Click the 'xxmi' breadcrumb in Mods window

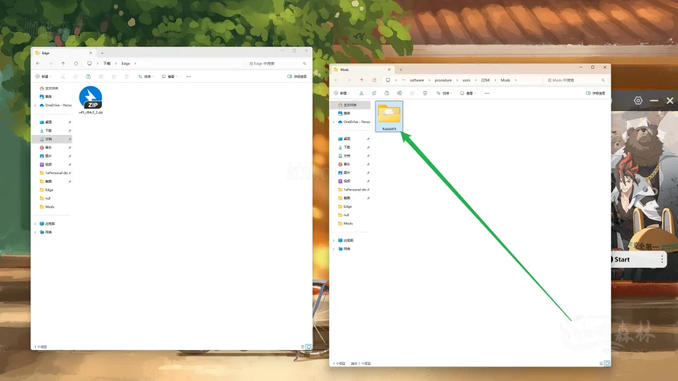(466, 80)
